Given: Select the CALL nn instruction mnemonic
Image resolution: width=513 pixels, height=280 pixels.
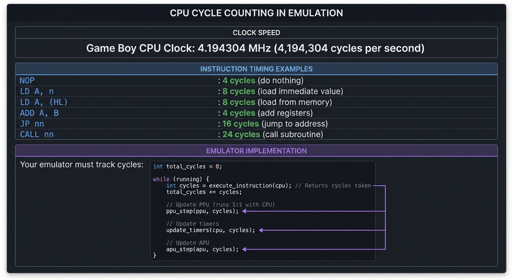Looking at the screenshot, I should 38,134.
